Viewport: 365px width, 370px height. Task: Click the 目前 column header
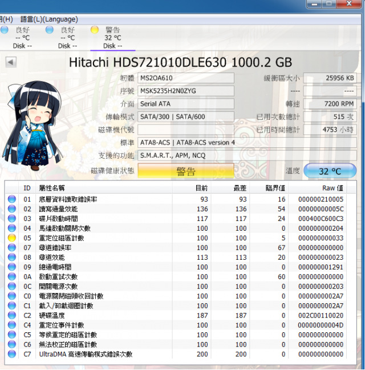[x=192, y=188]
